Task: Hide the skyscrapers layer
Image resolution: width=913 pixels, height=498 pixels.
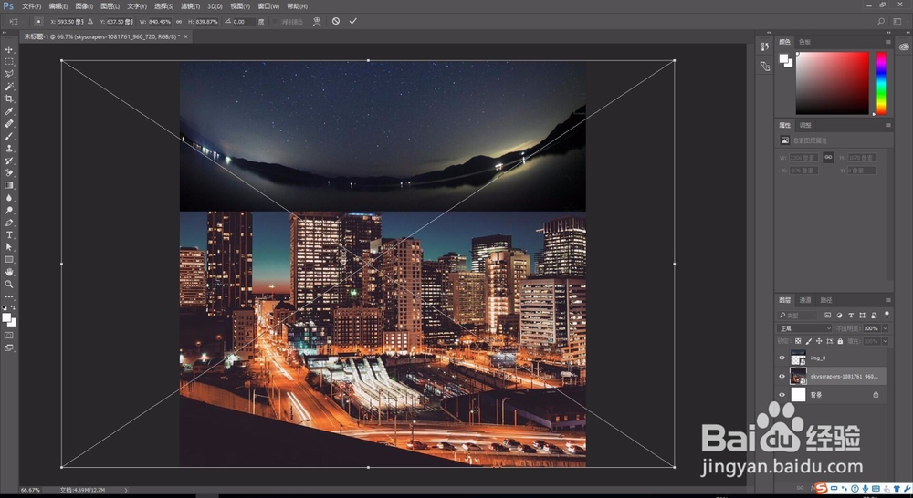Action: [782, 377]
